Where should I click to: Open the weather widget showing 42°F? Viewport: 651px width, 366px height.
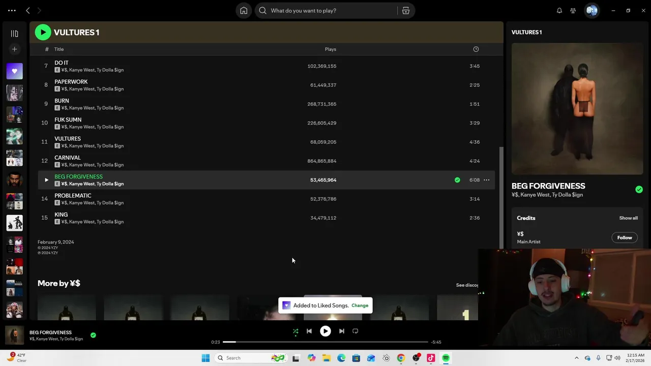tap(16, 358)
